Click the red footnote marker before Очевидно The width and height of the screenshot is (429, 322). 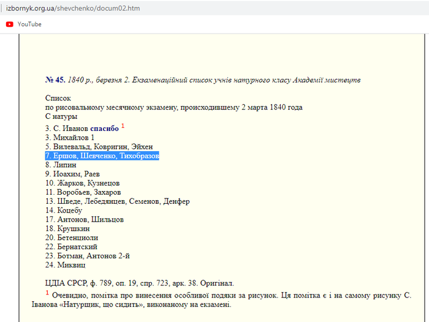click(x=47, y=293)
